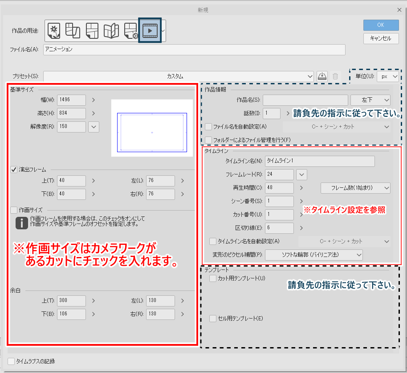Enable the 作画サイズ checkbox

pyautogui.click(x=14, y=210)
